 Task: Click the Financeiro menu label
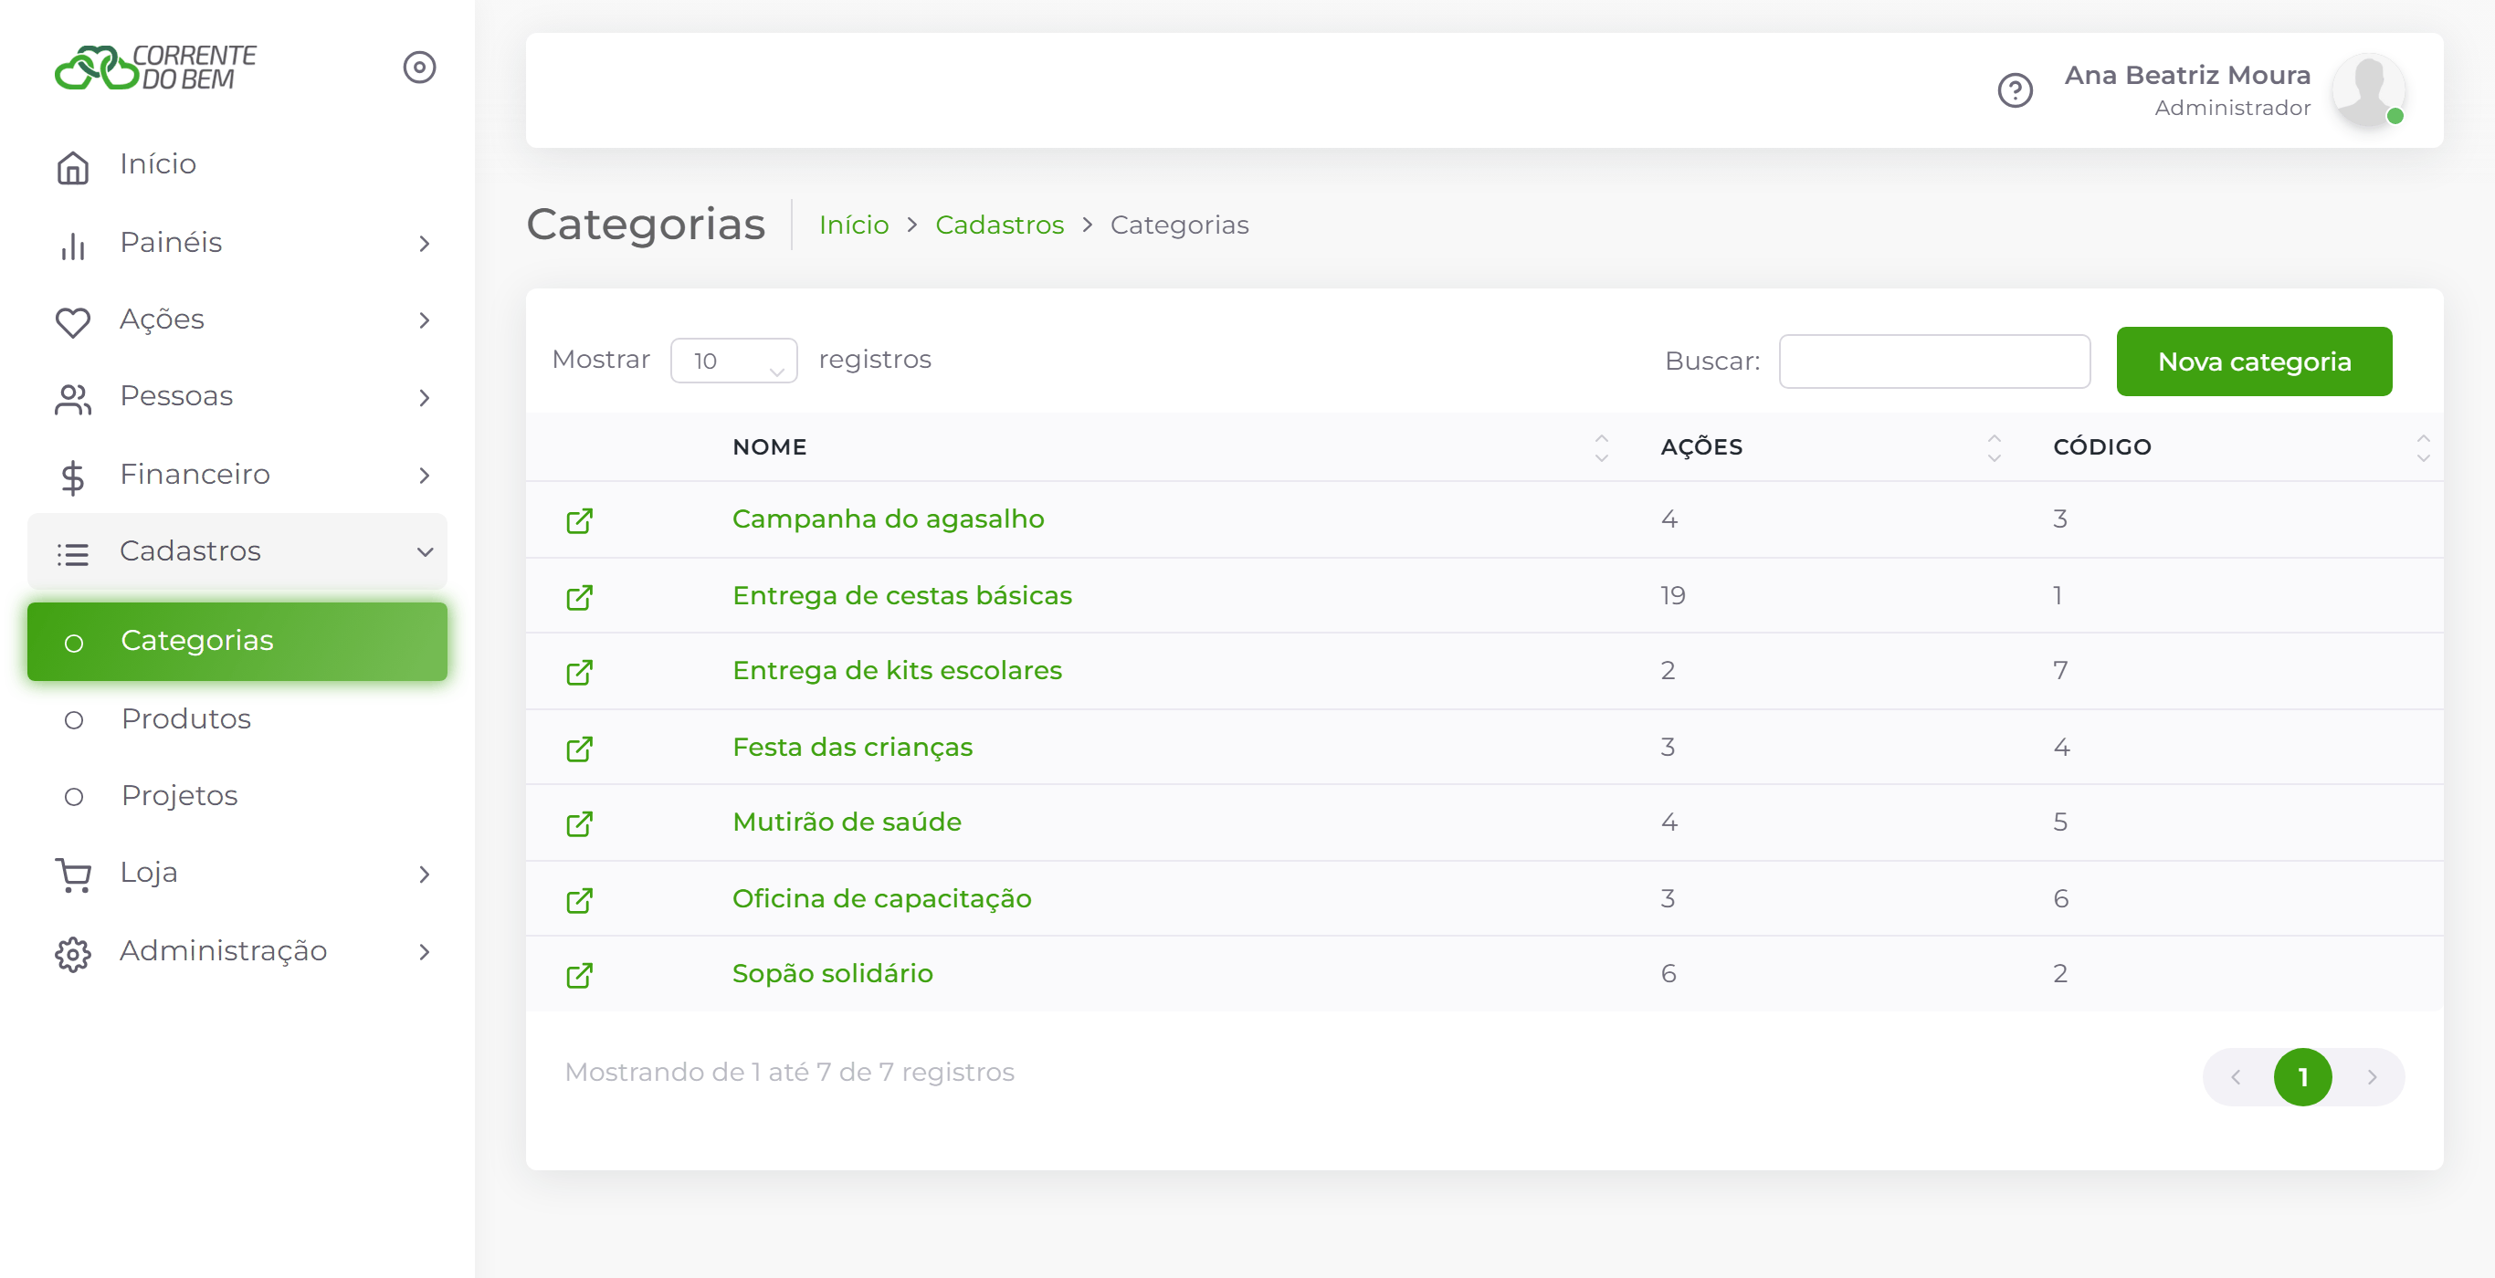click(x=195, y=474)
